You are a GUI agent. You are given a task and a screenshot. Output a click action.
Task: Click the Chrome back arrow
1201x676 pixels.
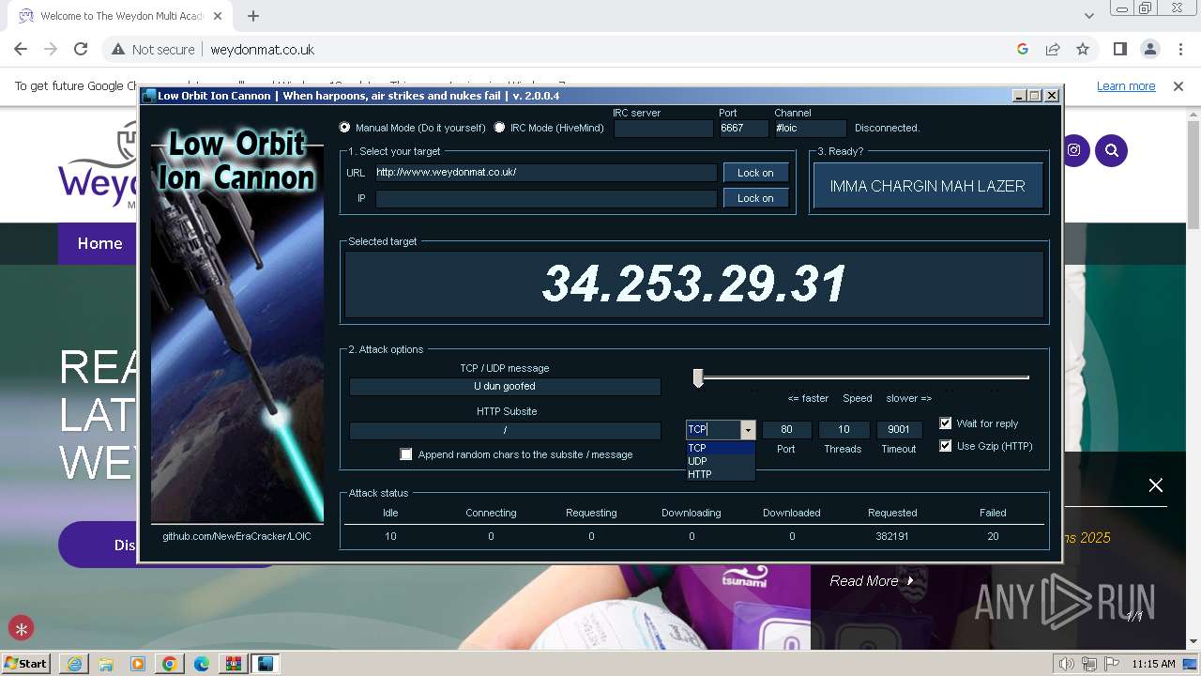click(x=21, y=49)
